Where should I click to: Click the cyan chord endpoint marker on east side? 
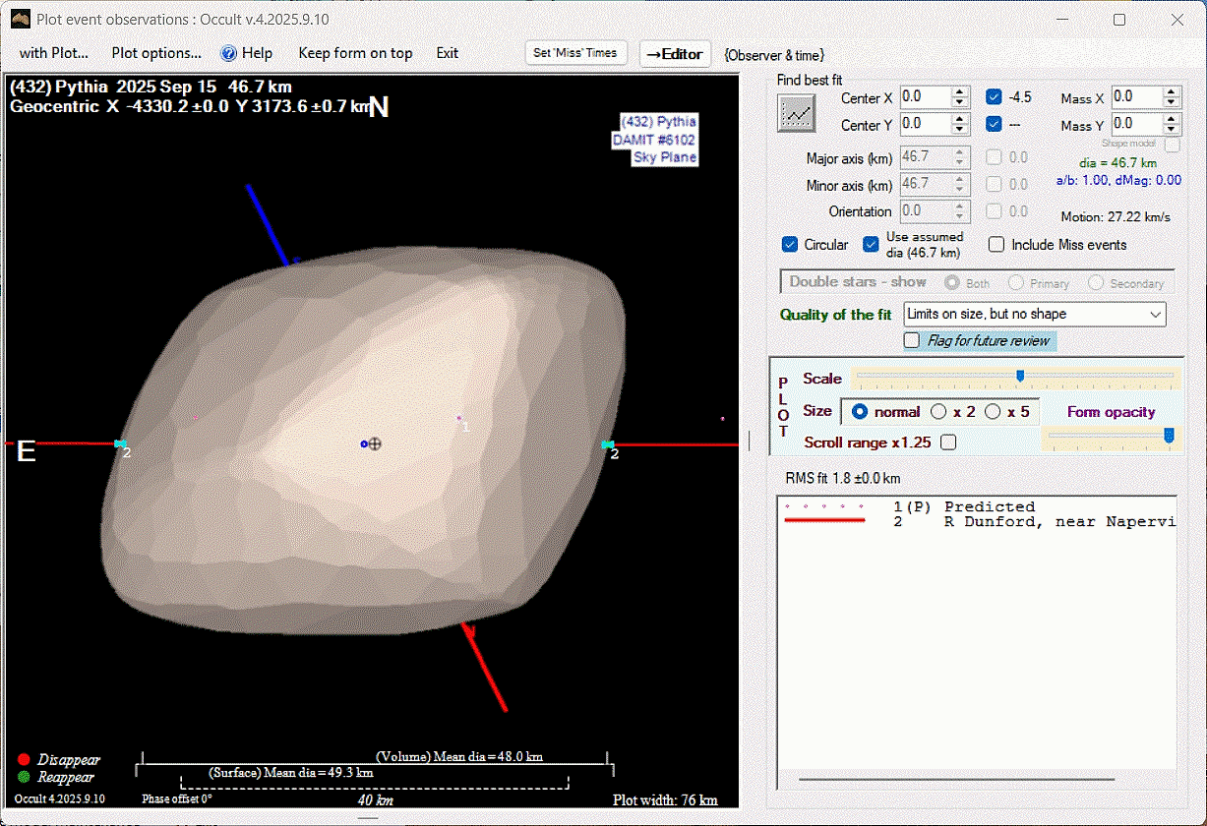coord(120,444)
